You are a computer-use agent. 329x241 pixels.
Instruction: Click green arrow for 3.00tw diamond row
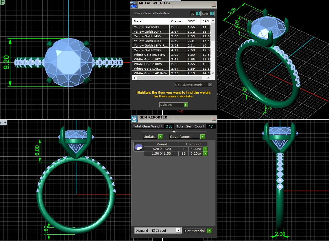(205, 149)
